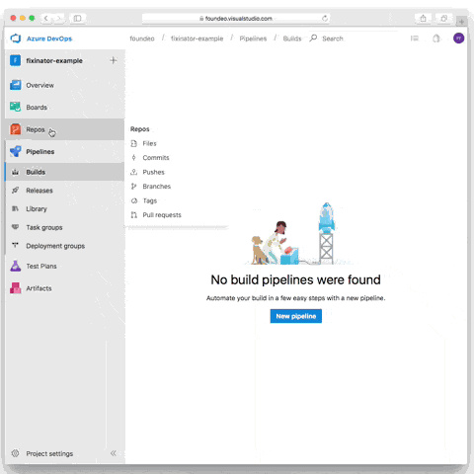Open the Pipelines rocket icon
474x474 pixels.
click(15, 151)
